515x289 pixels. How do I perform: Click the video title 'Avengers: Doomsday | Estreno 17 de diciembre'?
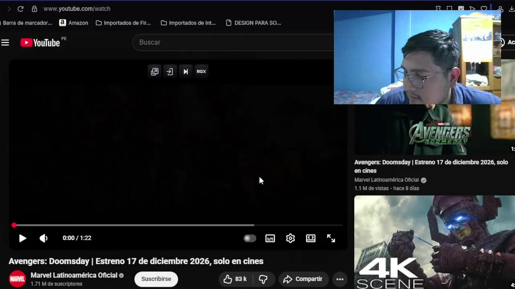[x=136, y=261]
